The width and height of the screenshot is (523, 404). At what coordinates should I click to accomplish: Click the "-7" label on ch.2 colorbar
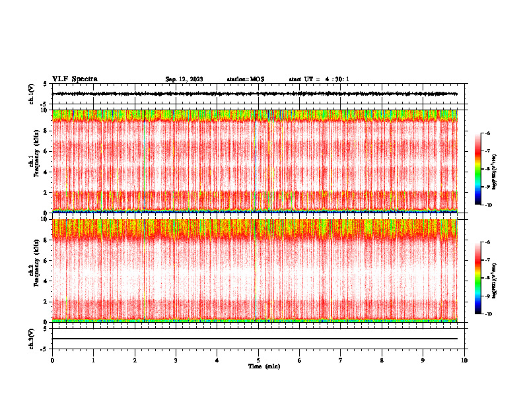487,260
